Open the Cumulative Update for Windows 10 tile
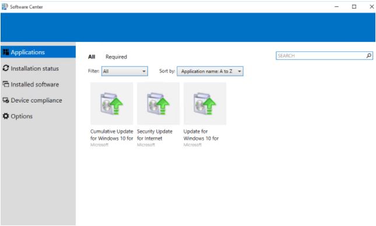Viewport: 376px width, 226px height. coord(112,103)
